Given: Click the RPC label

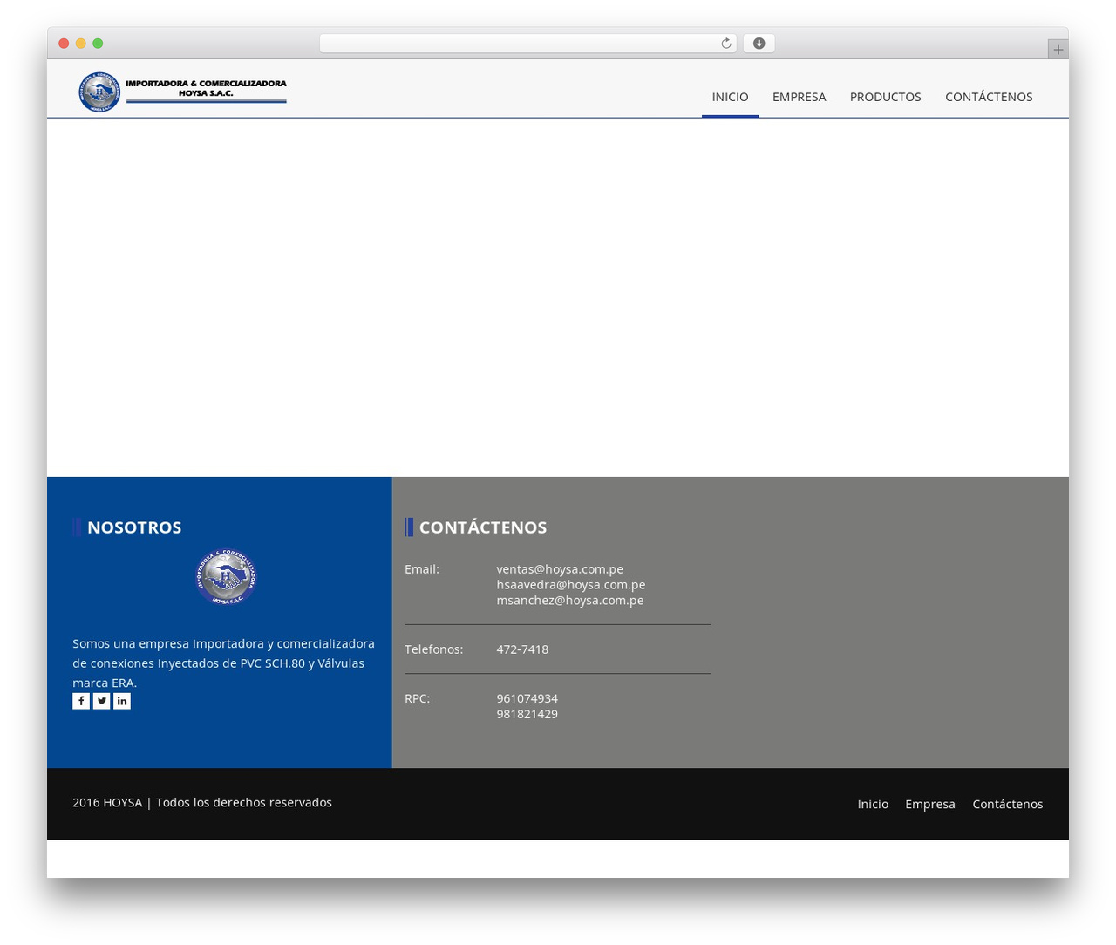Looking at the screenshot, I should [417, 698].
